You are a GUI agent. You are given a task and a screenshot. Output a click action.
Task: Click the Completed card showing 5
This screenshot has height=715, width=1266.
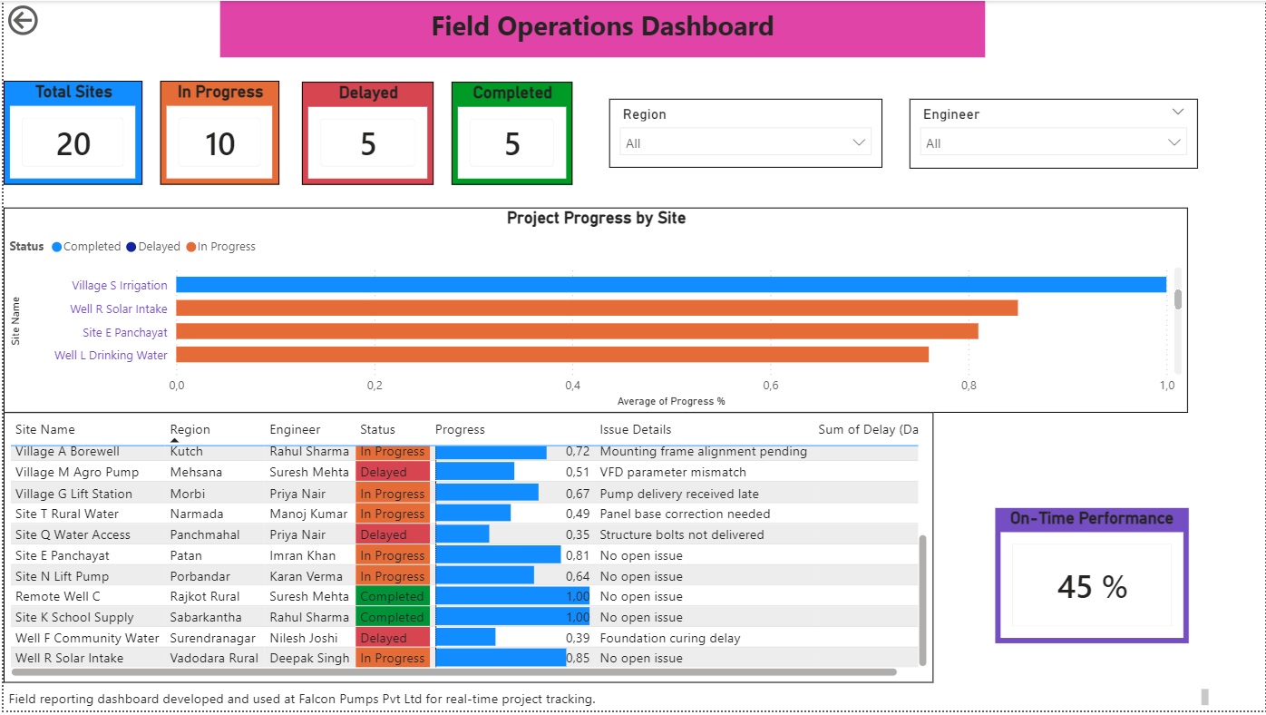(x=512, y=133)
